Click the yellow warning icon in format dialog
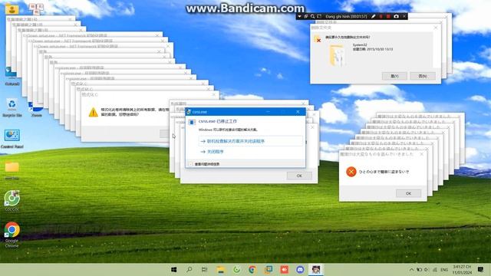The width and height of the screenshot is (491, 276). [94, 112]
